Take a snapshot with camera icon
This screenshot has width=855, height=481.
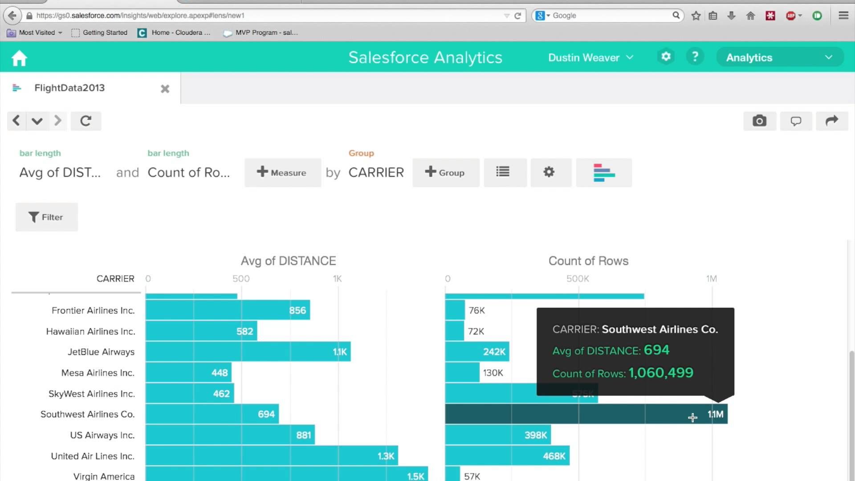tap(760, 121)
